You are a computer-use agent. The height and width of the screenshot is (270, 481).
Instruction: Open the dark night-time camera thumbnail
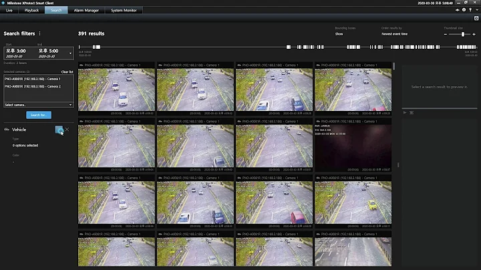(x=353, y=146)
